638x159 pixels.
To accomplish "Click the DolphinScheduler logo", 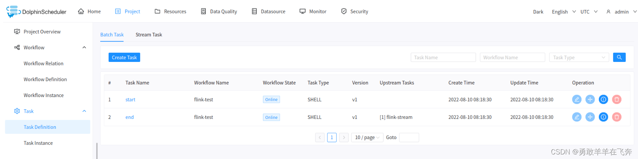I will click(36, 11).
